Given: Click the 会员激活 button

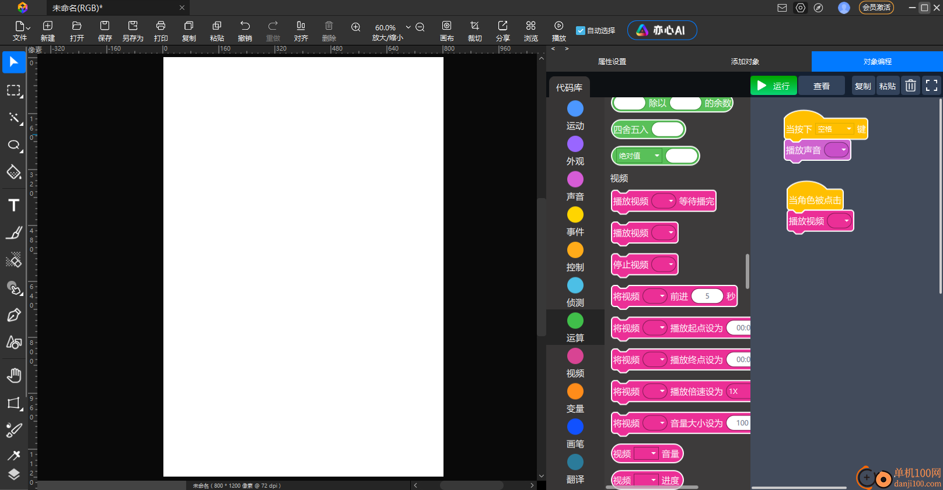Looking at the screenshot, I should 876,8.
